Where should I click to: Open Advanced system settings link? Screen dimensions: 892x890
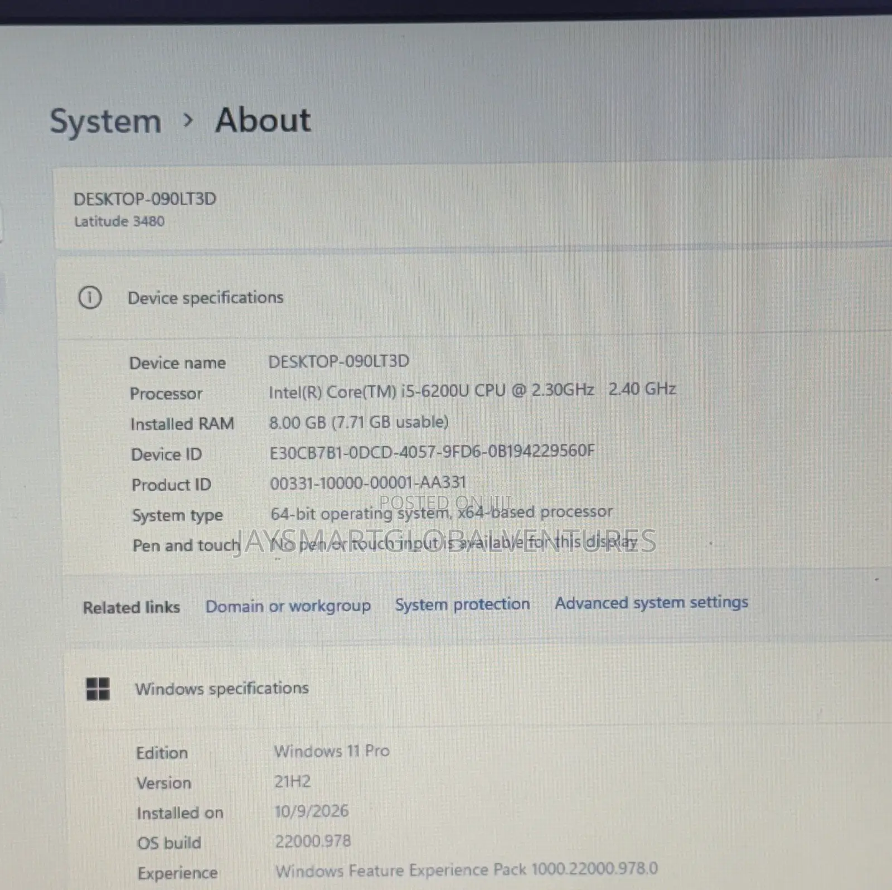click(651, 603)
